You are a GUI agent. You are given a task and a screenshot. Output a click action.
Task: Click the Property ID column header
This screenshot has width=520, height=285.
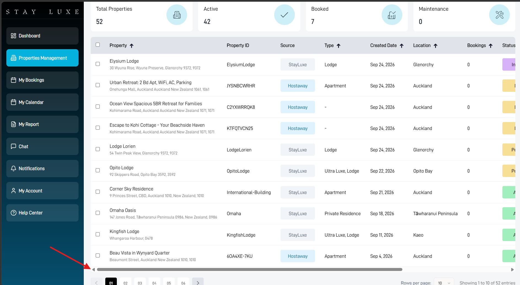pos(238,46)
